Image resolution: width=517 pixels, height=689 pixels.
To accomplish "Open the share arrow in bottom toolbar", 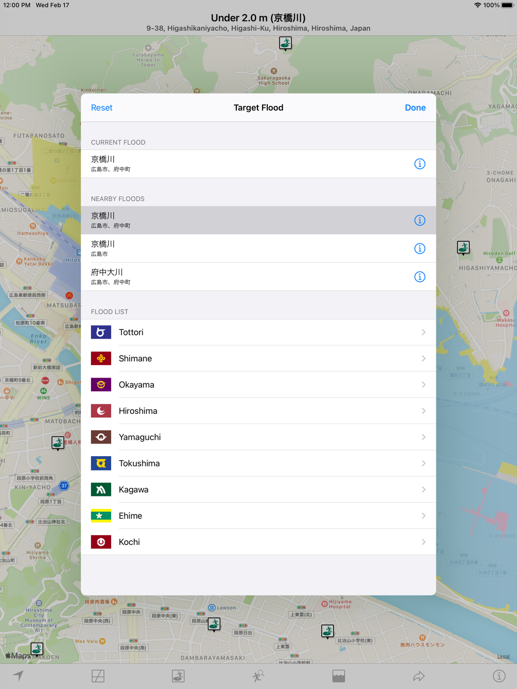I will point(419,676).
